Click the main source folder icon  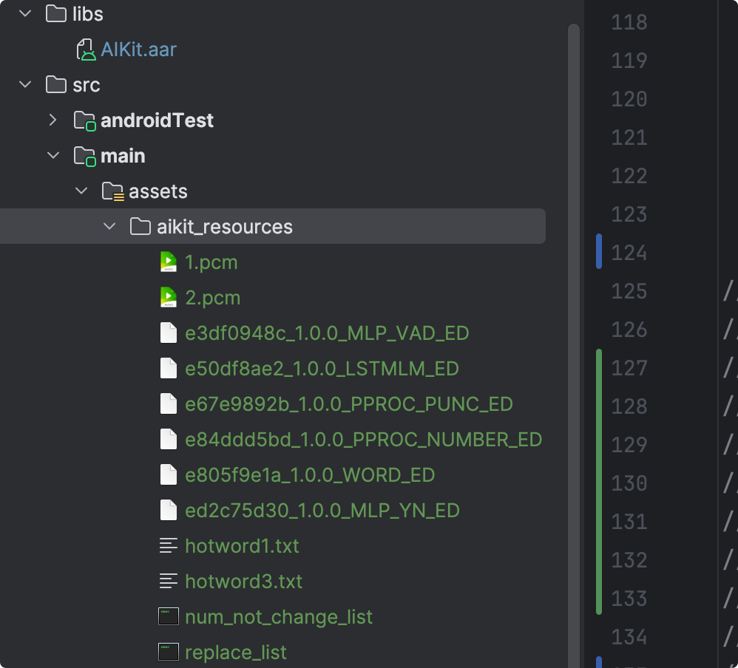(x=84, y=155)
